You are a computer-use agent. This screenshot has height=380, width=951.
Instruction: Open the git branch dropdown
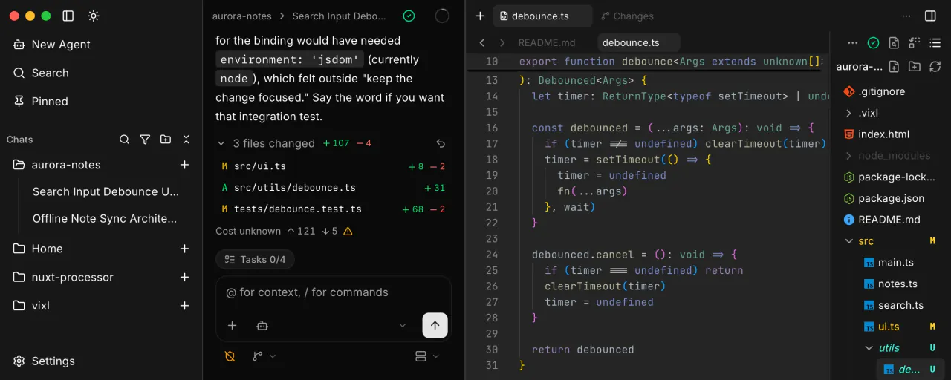(x=264, y=356)
